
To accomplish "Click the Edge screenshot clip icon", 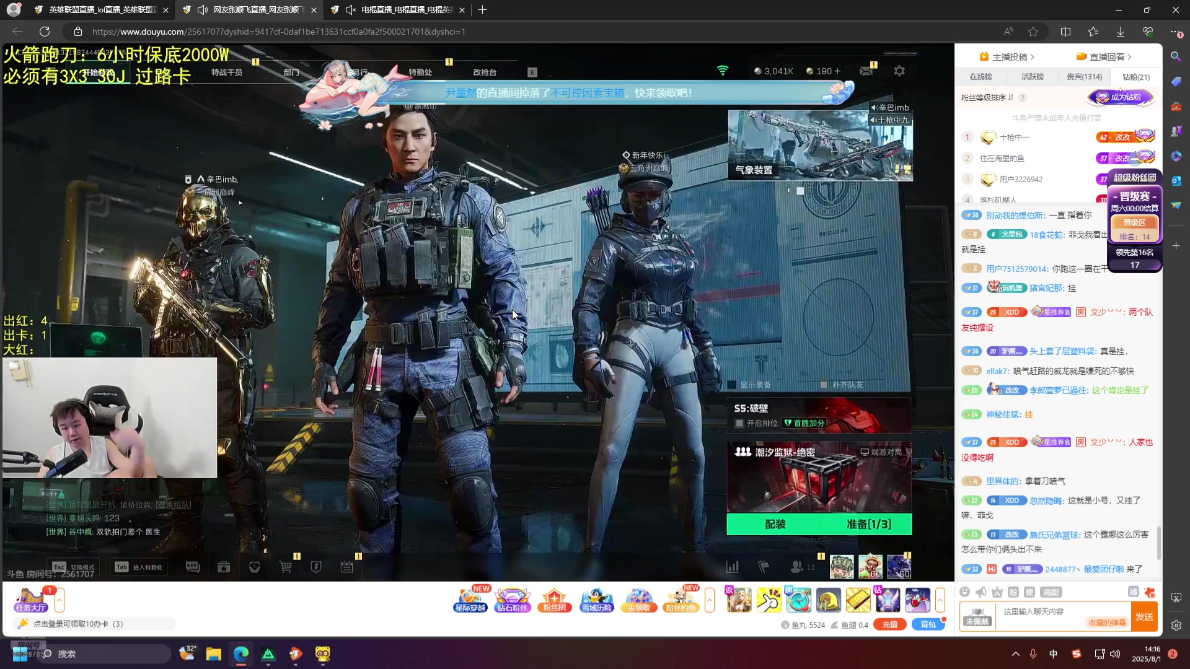I will tap(1176, 598).
